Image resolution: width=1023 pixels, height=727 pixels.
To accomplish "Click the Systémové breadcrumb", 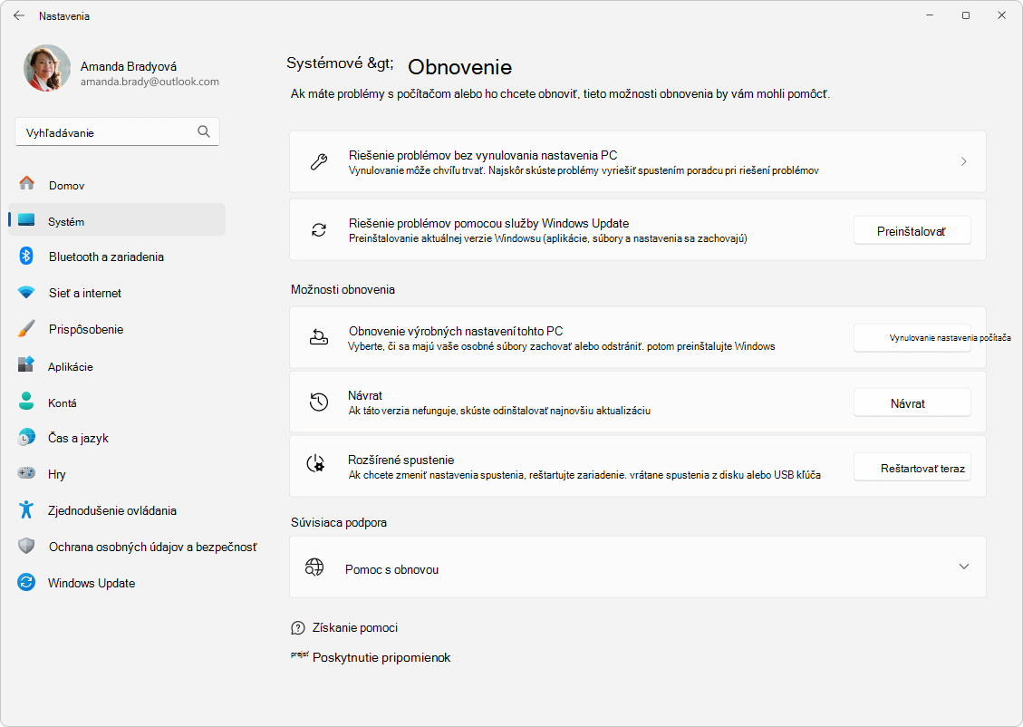I will [x=340, y=63].
